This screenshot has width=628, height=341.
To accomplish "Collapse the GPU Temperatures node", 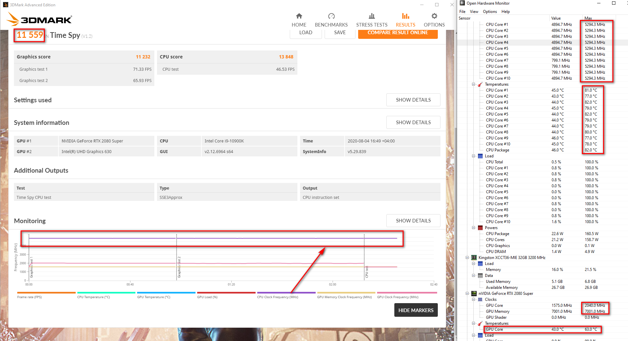I will point(474,323).
